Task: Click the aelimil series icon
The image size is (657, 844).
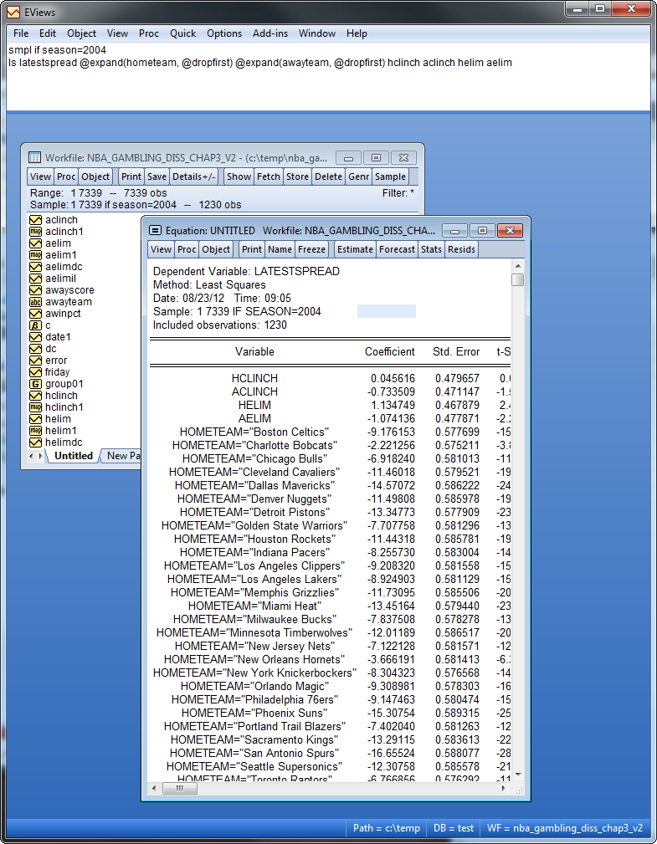Action: [35, 279]
